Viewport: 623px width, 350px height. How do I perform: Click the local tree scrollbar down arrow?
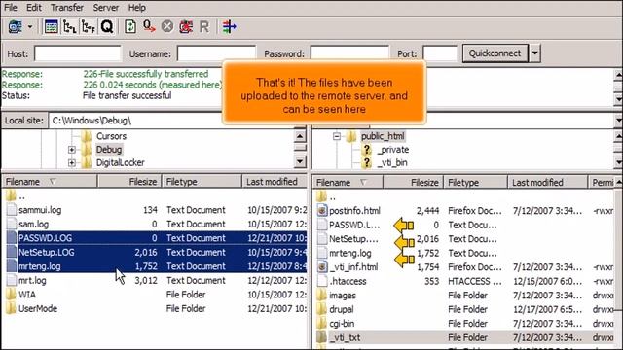click(x=300, y=162)
